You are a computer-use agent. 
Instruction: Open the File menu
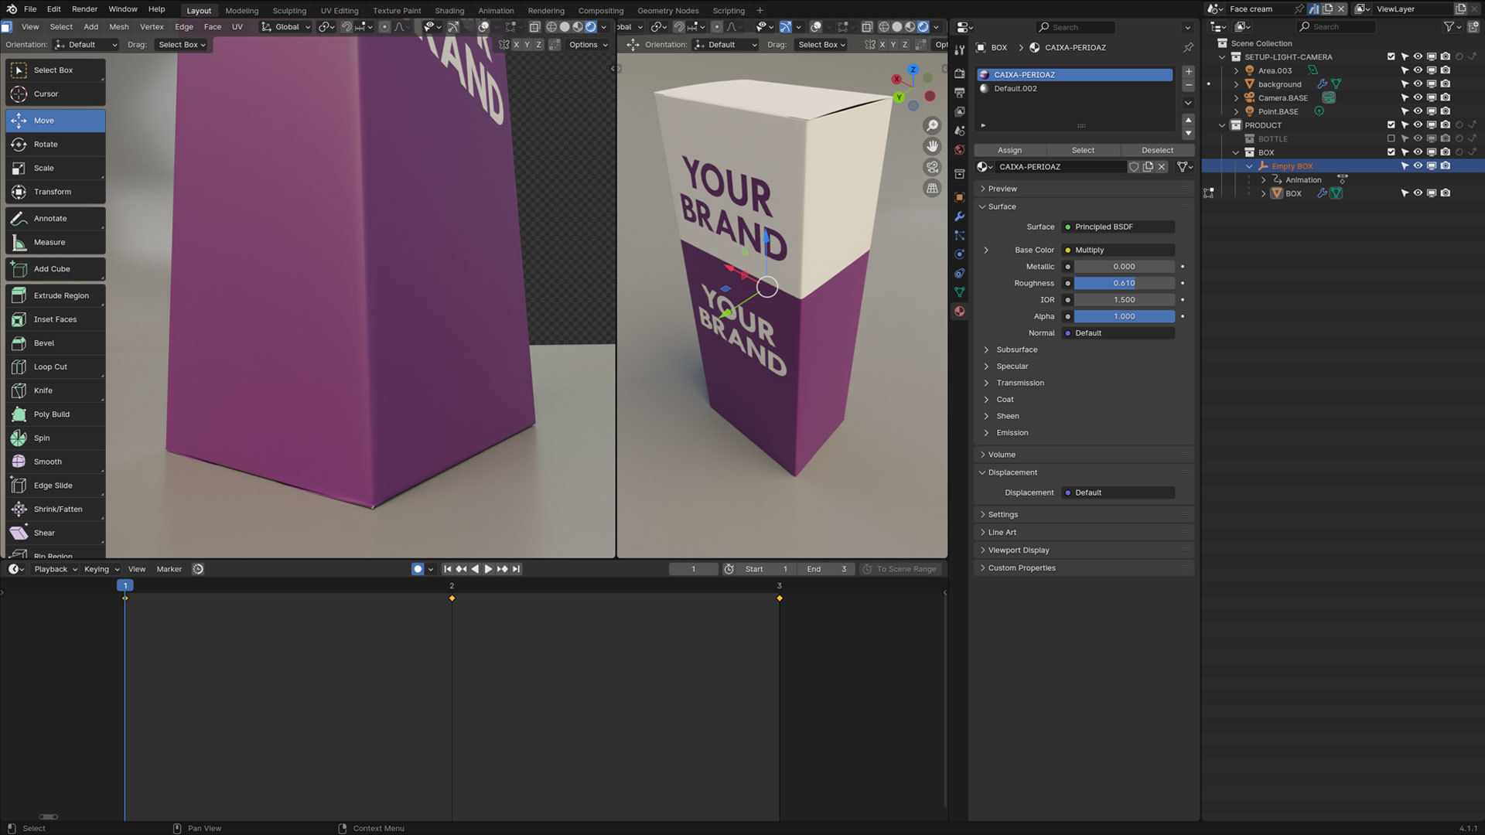pos(30,9)
